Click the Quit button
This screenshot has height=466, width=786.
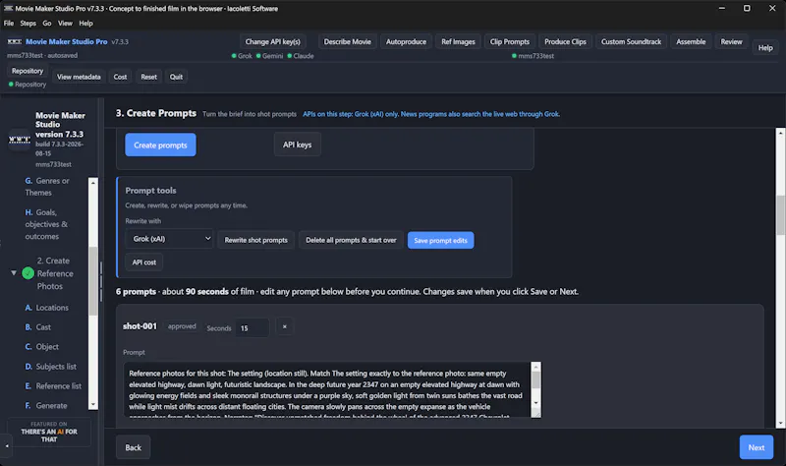176,77
